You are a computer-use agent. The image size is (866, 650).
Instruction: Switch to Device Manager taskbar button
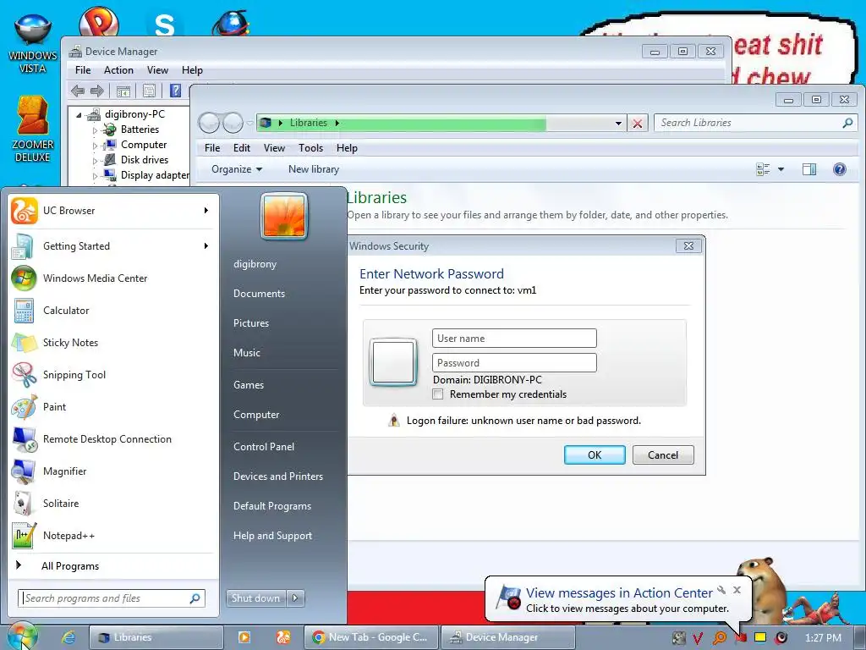point(508,637)
